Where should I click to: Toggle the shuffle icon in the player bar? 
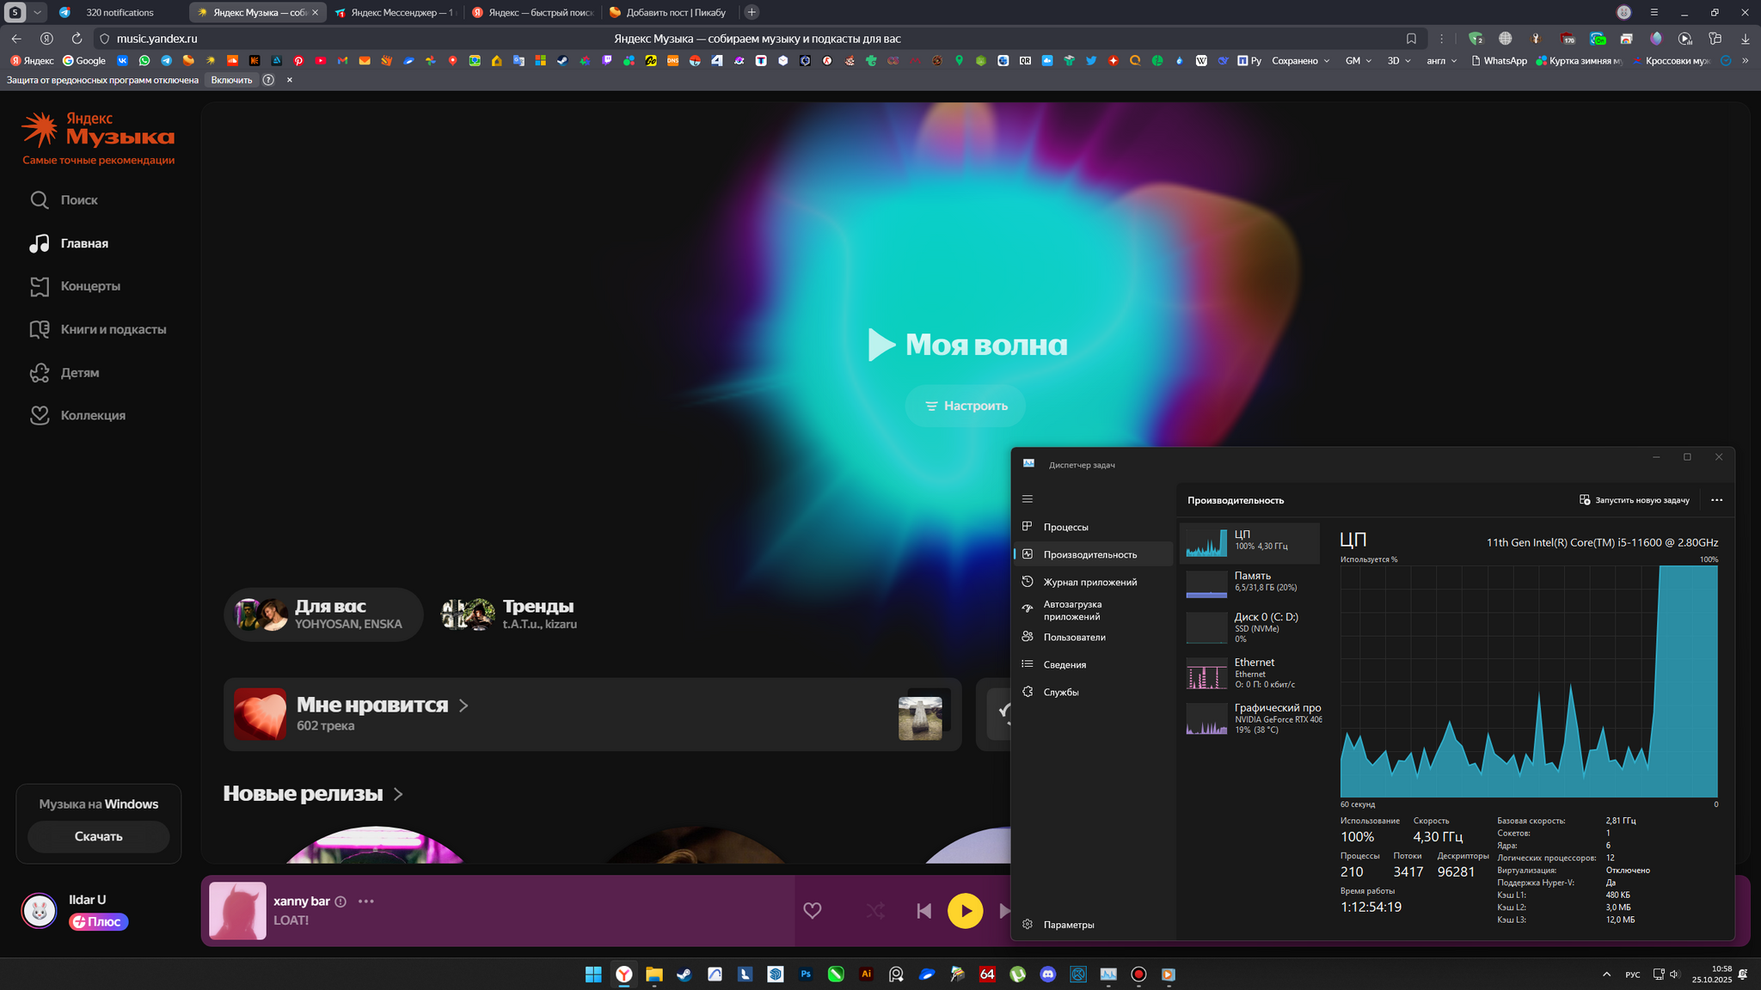coord(875,911)
